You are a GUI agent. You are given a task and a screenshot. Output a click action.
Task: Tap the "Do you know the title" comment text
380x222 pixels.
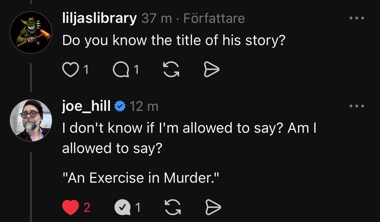(x=174, y=40)
